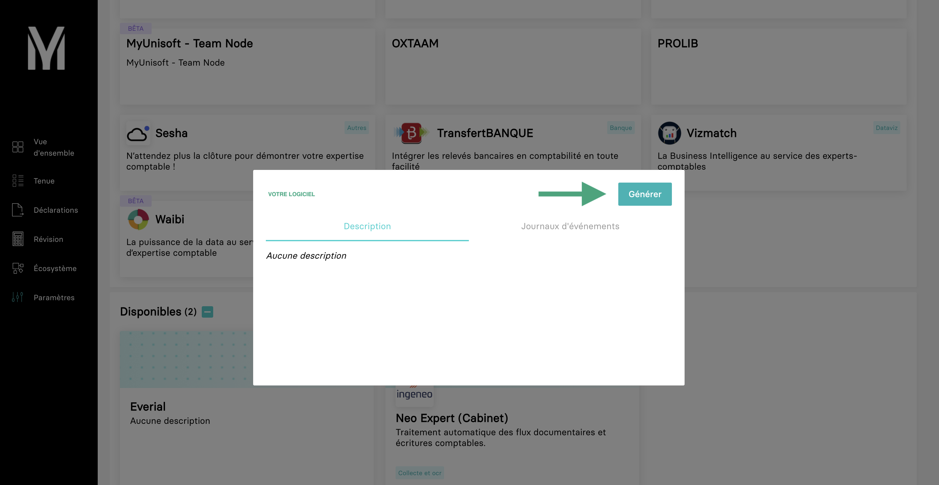The height and width of the screenshot is (485, 939).
Task: Open the Écosystème menu item
Action: point(55,268)
